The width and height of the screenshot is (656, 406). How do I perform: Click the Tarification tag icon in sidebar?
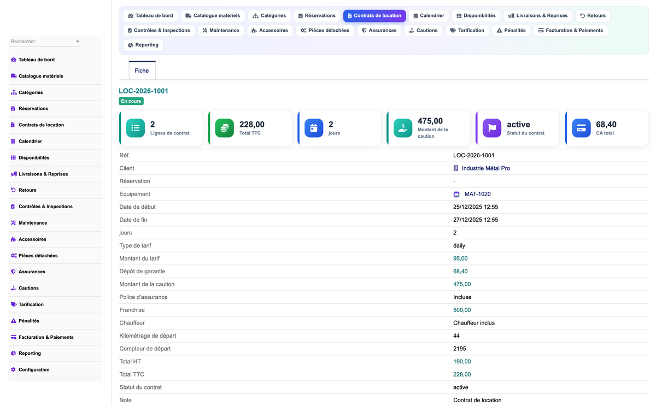click(x=13, y=304)
